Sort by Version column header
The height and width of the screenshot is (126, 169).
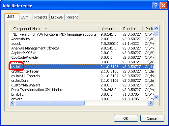(109, 29)
